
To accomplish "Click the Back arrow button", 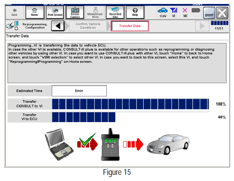I will 14,12.
